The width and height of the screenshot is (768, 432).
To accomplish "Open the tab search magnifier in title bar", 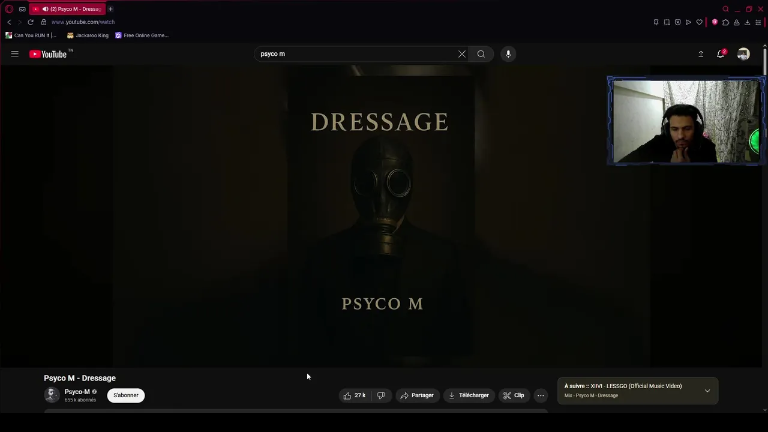I will [x=725, y=9].
